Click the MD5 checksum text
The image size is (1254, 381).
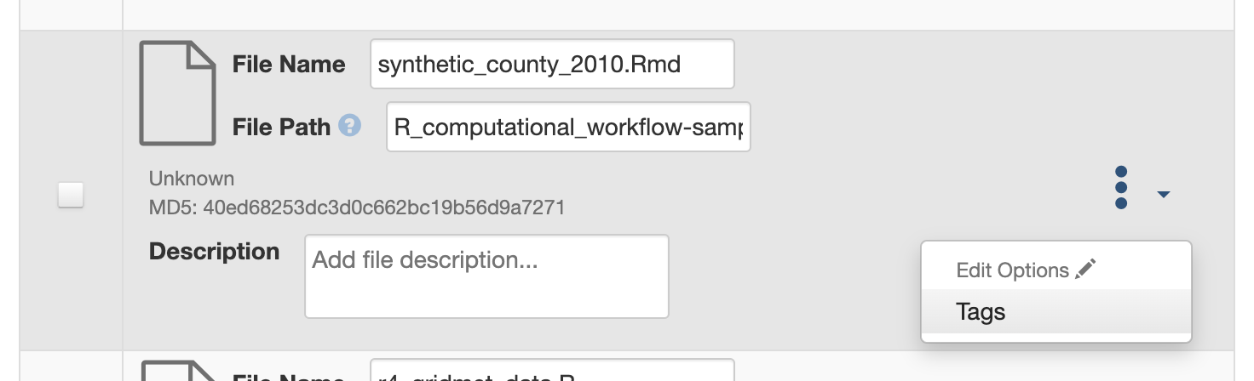[356, 208]
